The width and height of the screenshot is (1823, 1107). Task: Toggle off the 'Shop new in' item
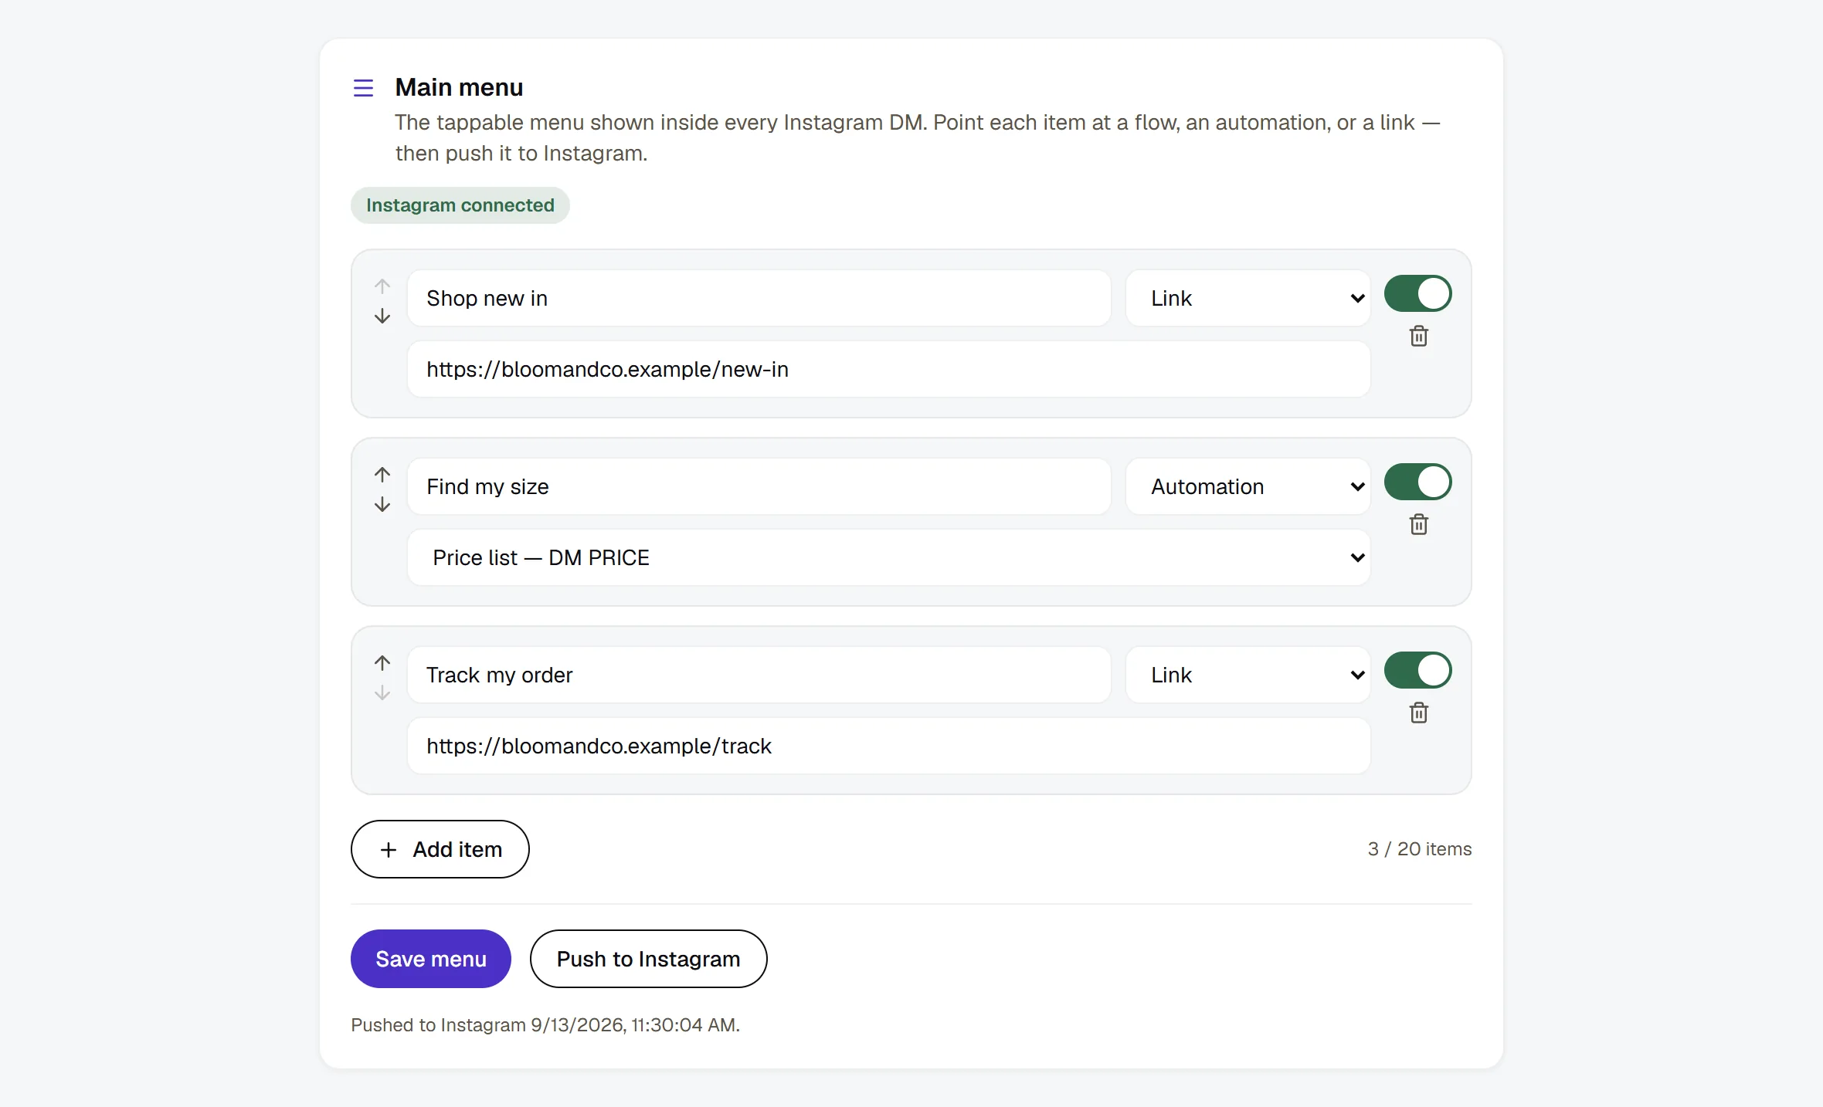pos(1418,293)
